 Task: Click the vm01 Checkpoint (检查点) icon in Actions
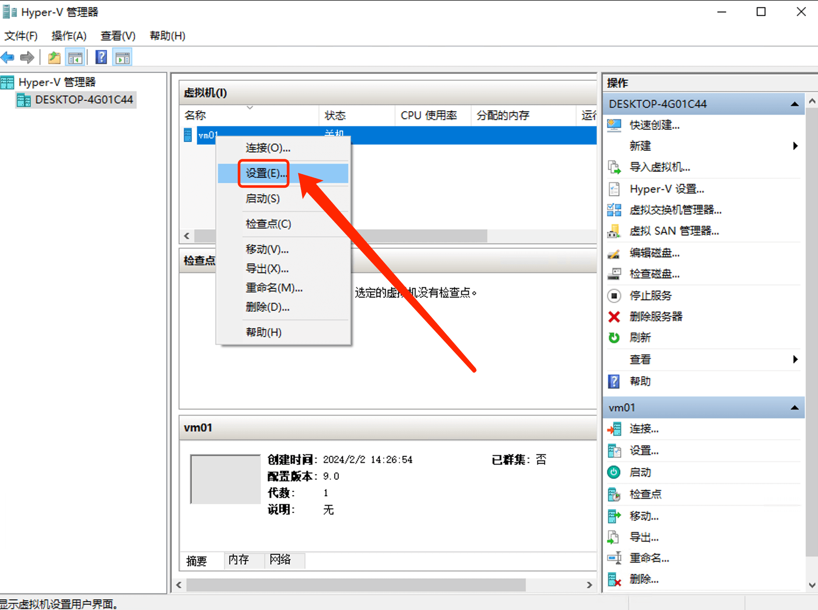coord(614,494)
